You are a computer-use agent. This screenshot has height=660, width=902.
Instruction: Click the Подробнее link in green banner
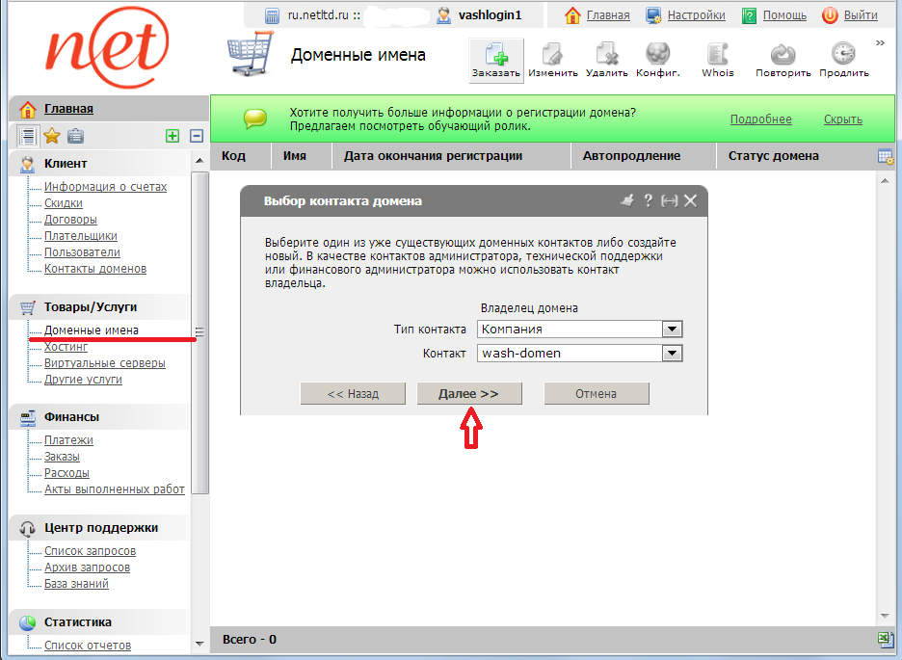[760, 119]
